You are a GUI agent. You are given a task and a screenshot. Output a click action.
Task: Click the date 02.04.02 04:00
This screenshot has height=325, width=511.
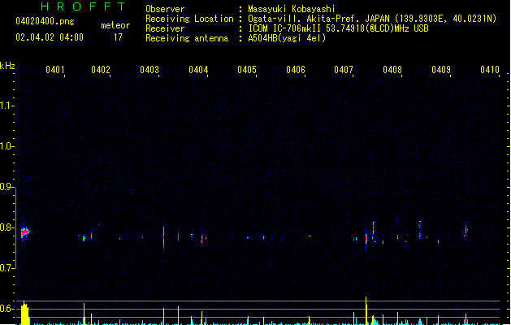[50, 37]
